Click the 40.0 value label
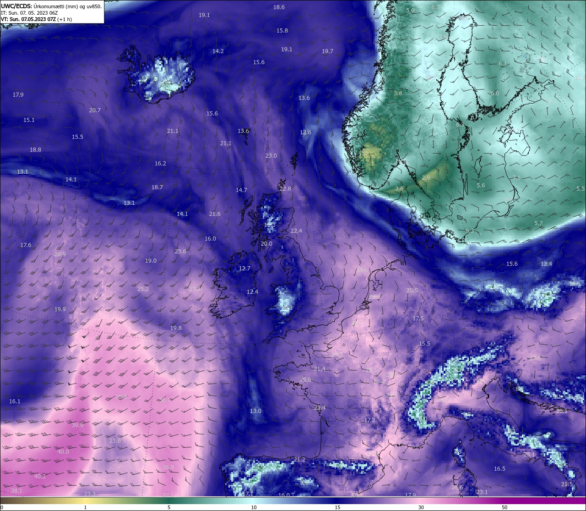 point(63,452)
